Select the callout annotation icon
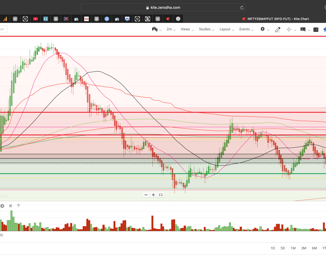 303,30
